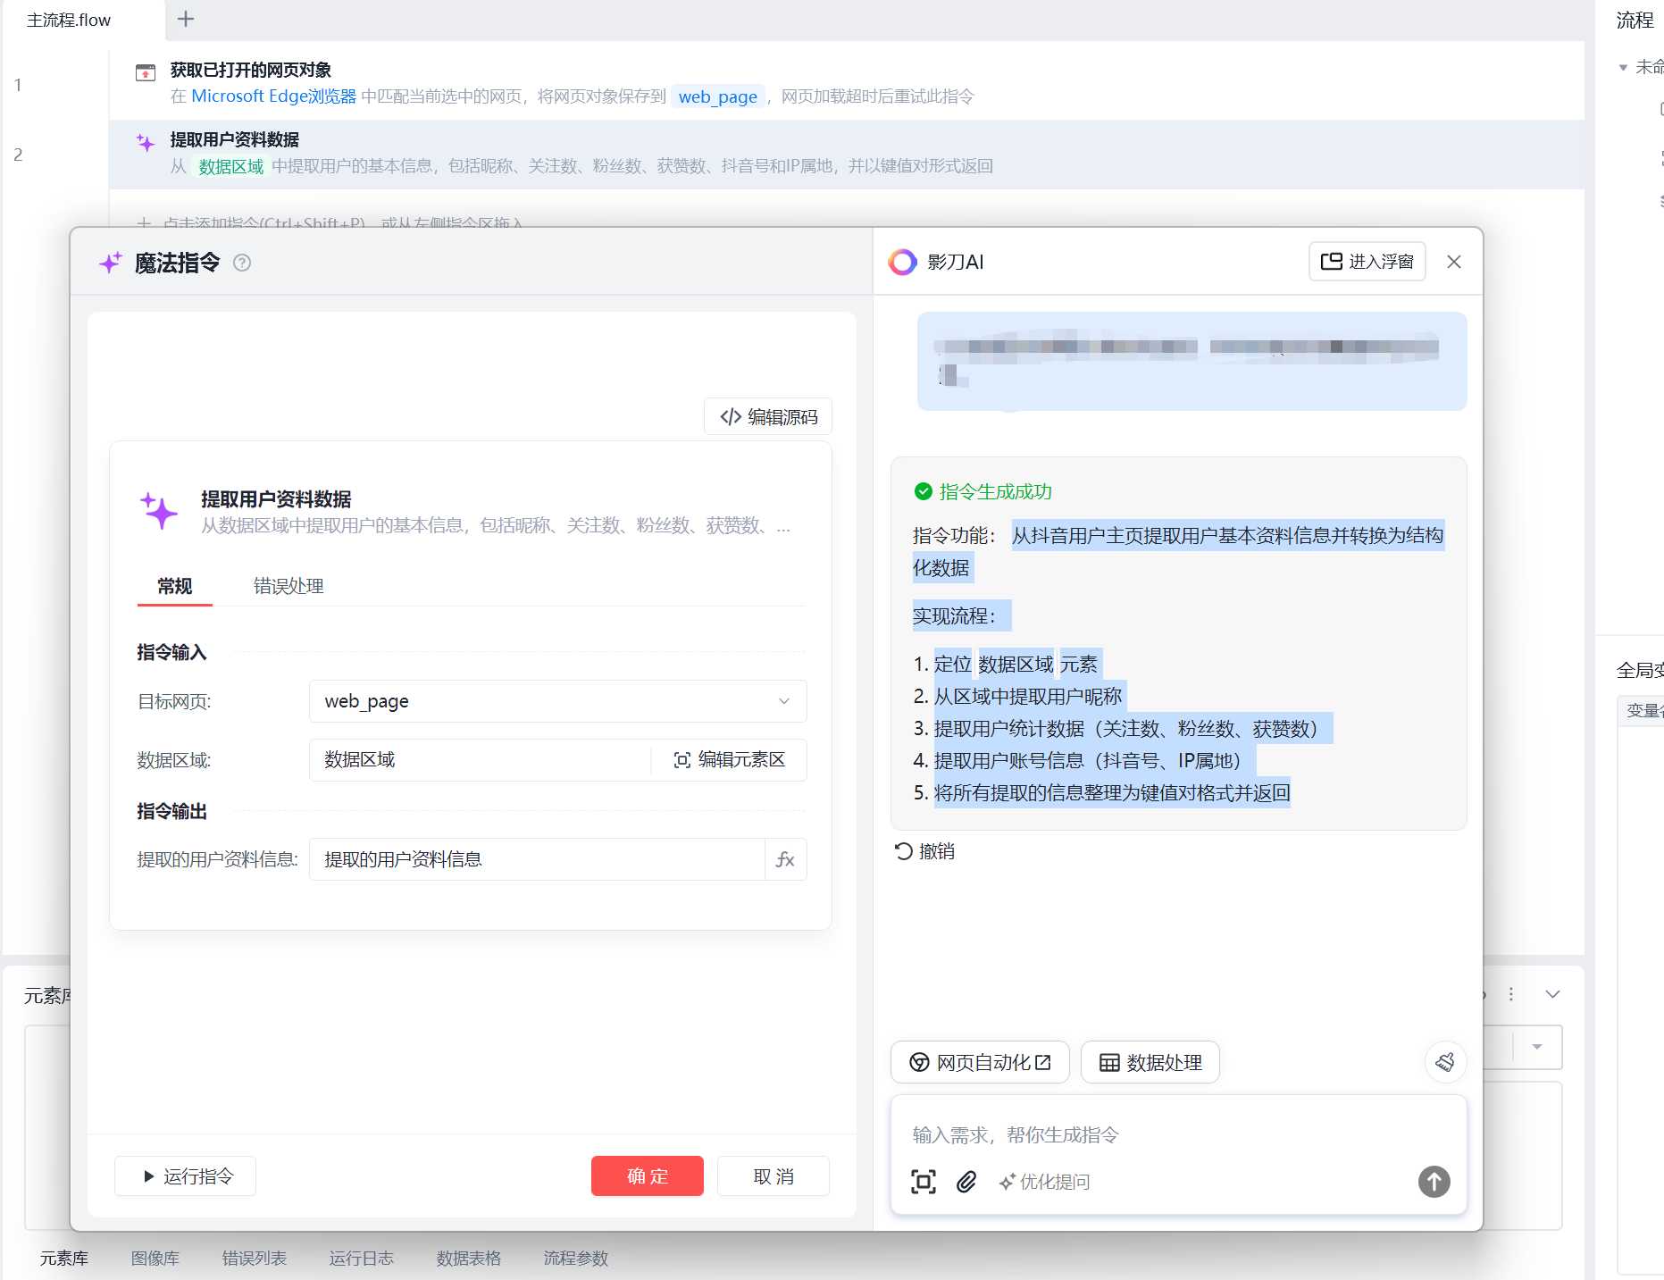This screenshot has height=1280, width=1664.
Task: Click the 确定 confirm button
Action: coord(647,1176)
